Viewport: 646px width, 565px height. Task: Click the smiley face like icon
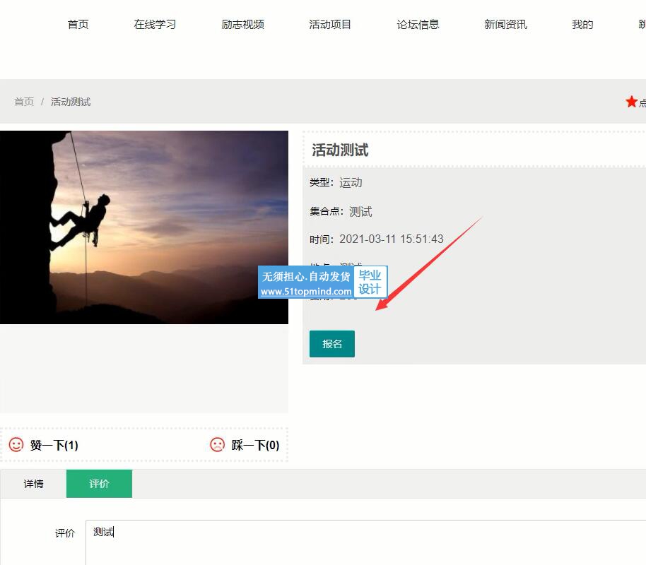(16, 445)
